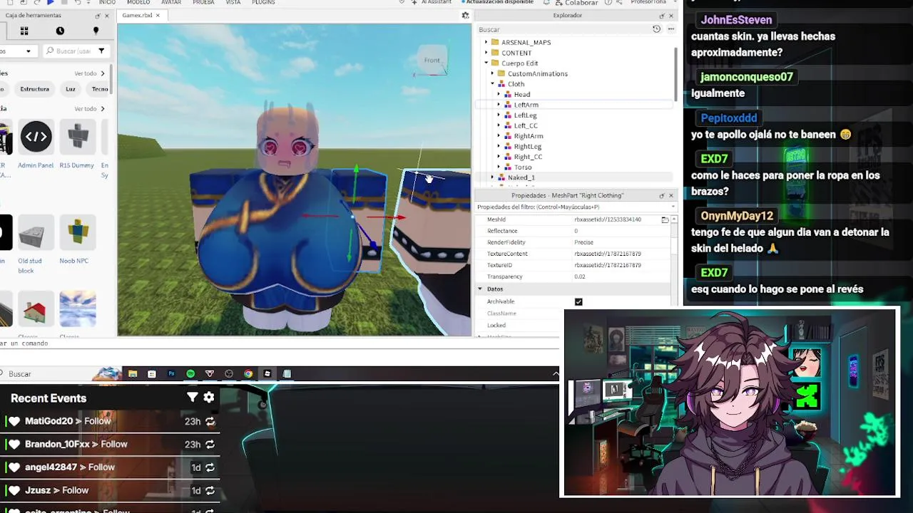Toggle the Archivable checkbox
Screen dimensions: 913x513
pos(578,301)
